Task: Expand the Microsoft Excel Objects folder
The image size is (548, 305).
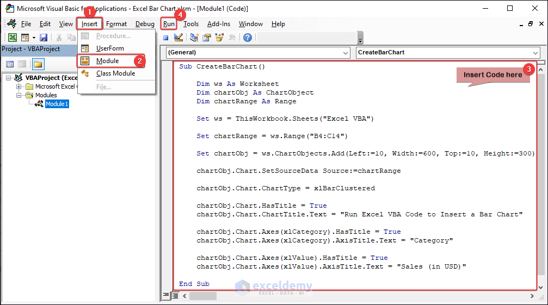Action: click(19, 86)
